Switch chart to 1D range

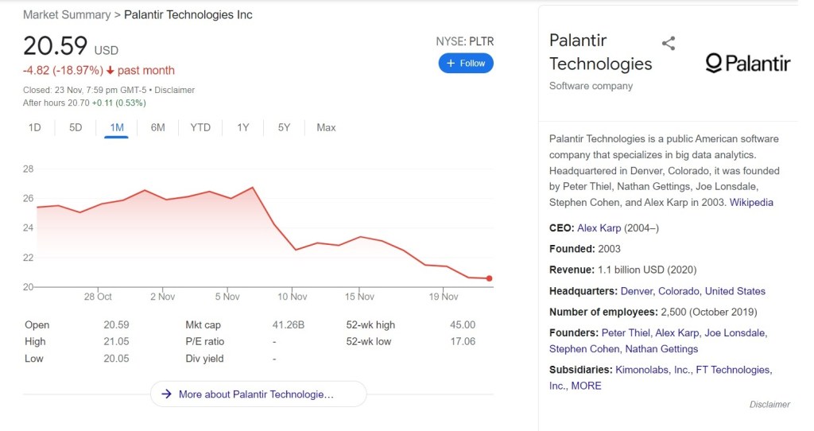(35, 127)
